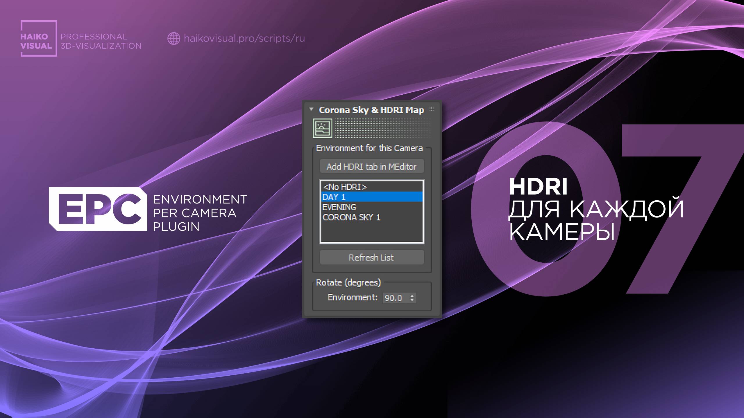The height and width of the screenshot is (418, 744).
Task: Click the environment map icon in rollout
Action: point(322,128)
